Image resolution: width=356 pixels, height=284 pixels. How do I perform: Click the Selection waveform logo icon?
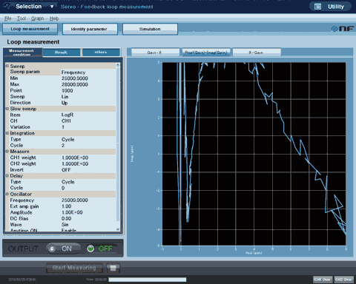pos(7,6)
